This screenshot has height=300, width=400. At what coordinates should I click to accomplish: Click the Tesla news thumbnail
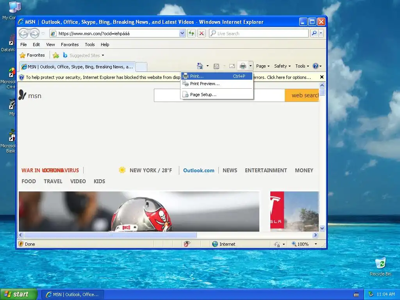(x=295, y=211)
